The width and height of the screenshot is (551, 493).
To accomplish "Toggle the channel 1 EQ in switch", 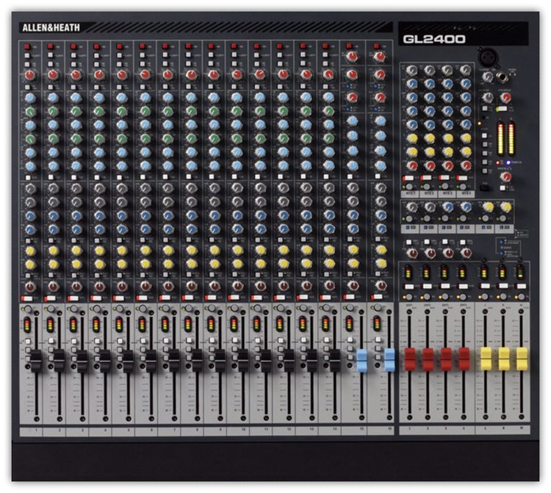I will pyautogui.click(x=28, y=177).
